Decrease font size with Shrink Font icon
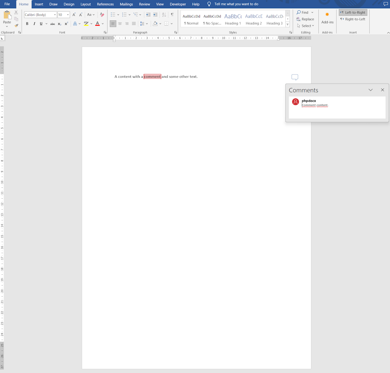The height and width of the screenshot is (373, 390). click(81, 15)
